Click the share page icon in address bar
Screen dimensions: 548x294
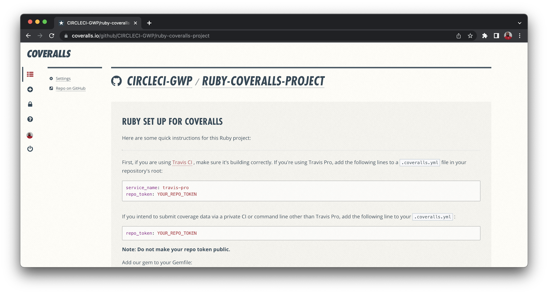pyautogui.click(x=458, y=36)
